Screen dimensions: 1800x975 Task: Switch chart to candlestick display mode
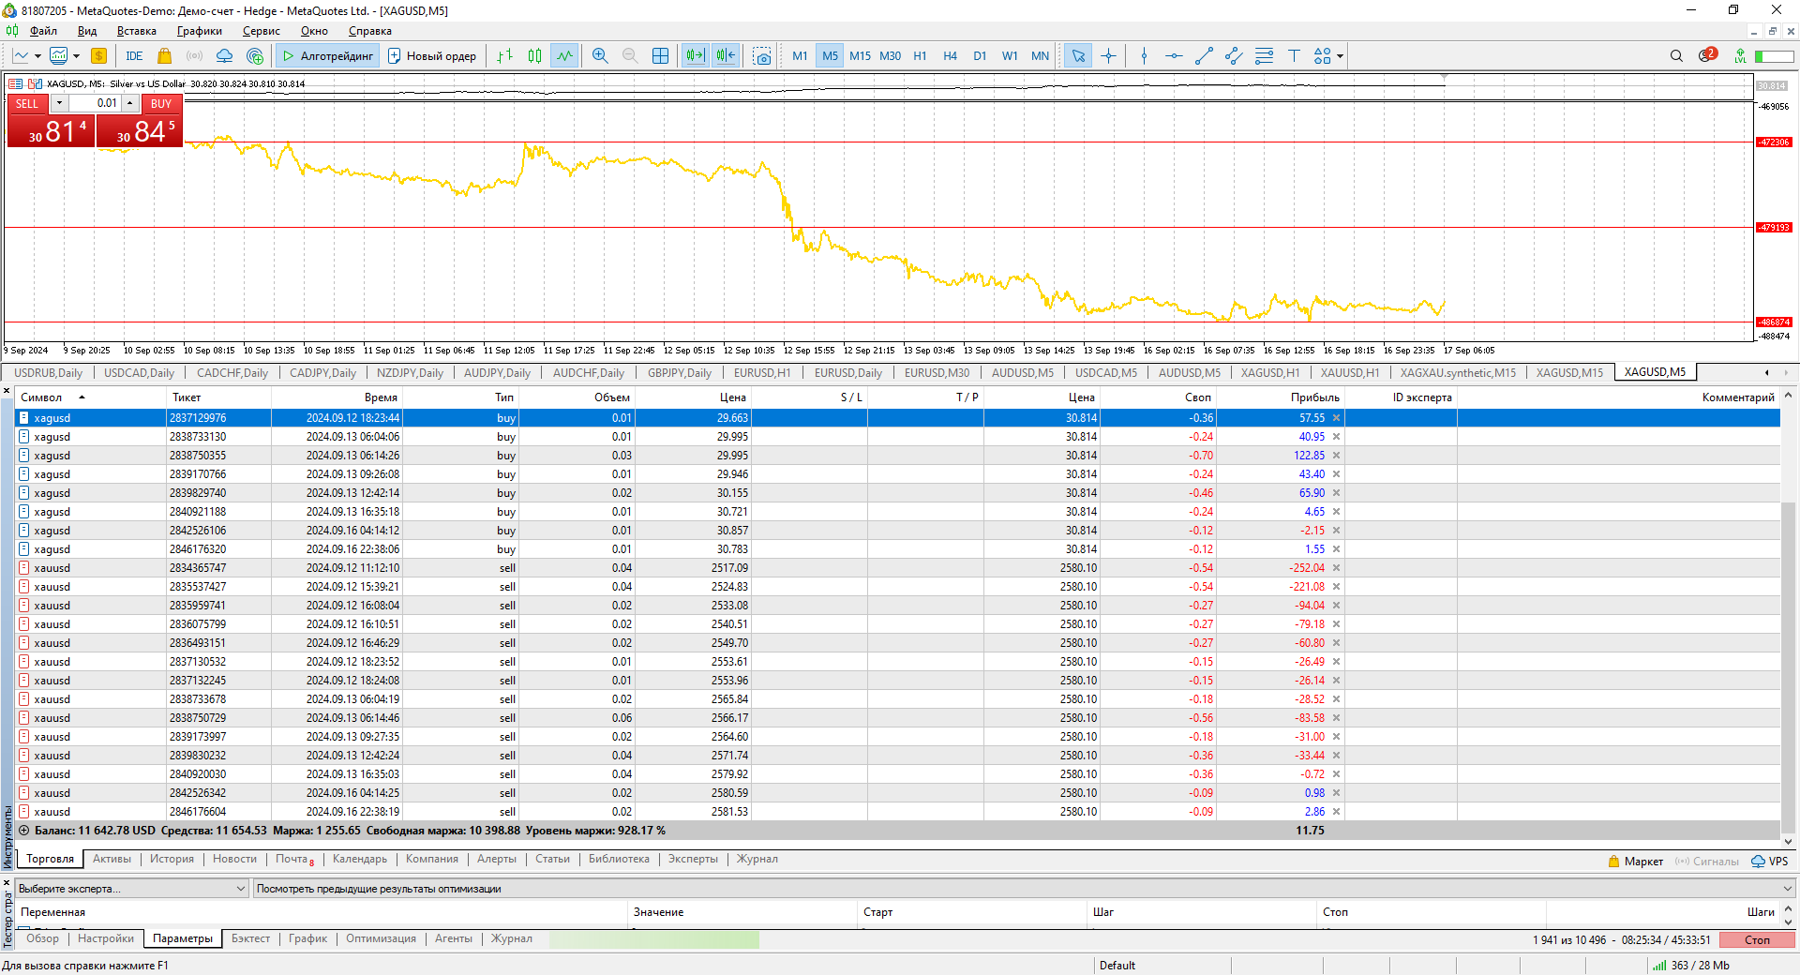(x=534, y=56)
